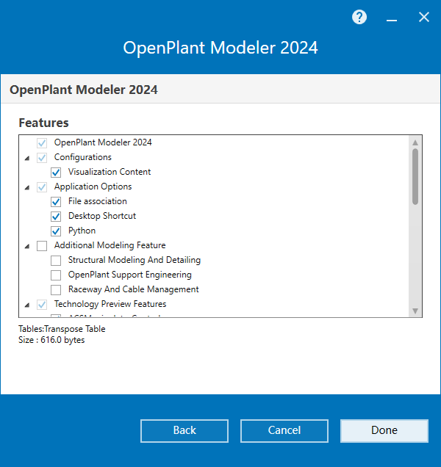Select Technology Preview Features label

click(110, 304)
